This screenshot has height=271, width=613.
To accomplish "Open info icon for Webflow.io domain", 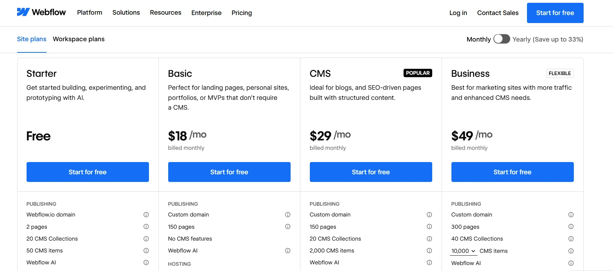I will (x=146, y=214).
